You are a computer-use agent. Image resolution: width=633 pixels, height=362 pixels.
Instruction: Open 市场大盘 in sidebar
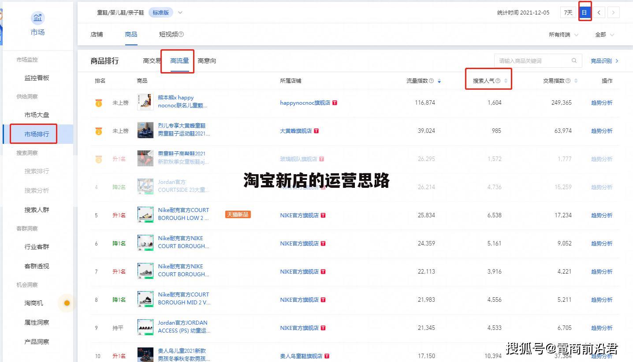37,115
